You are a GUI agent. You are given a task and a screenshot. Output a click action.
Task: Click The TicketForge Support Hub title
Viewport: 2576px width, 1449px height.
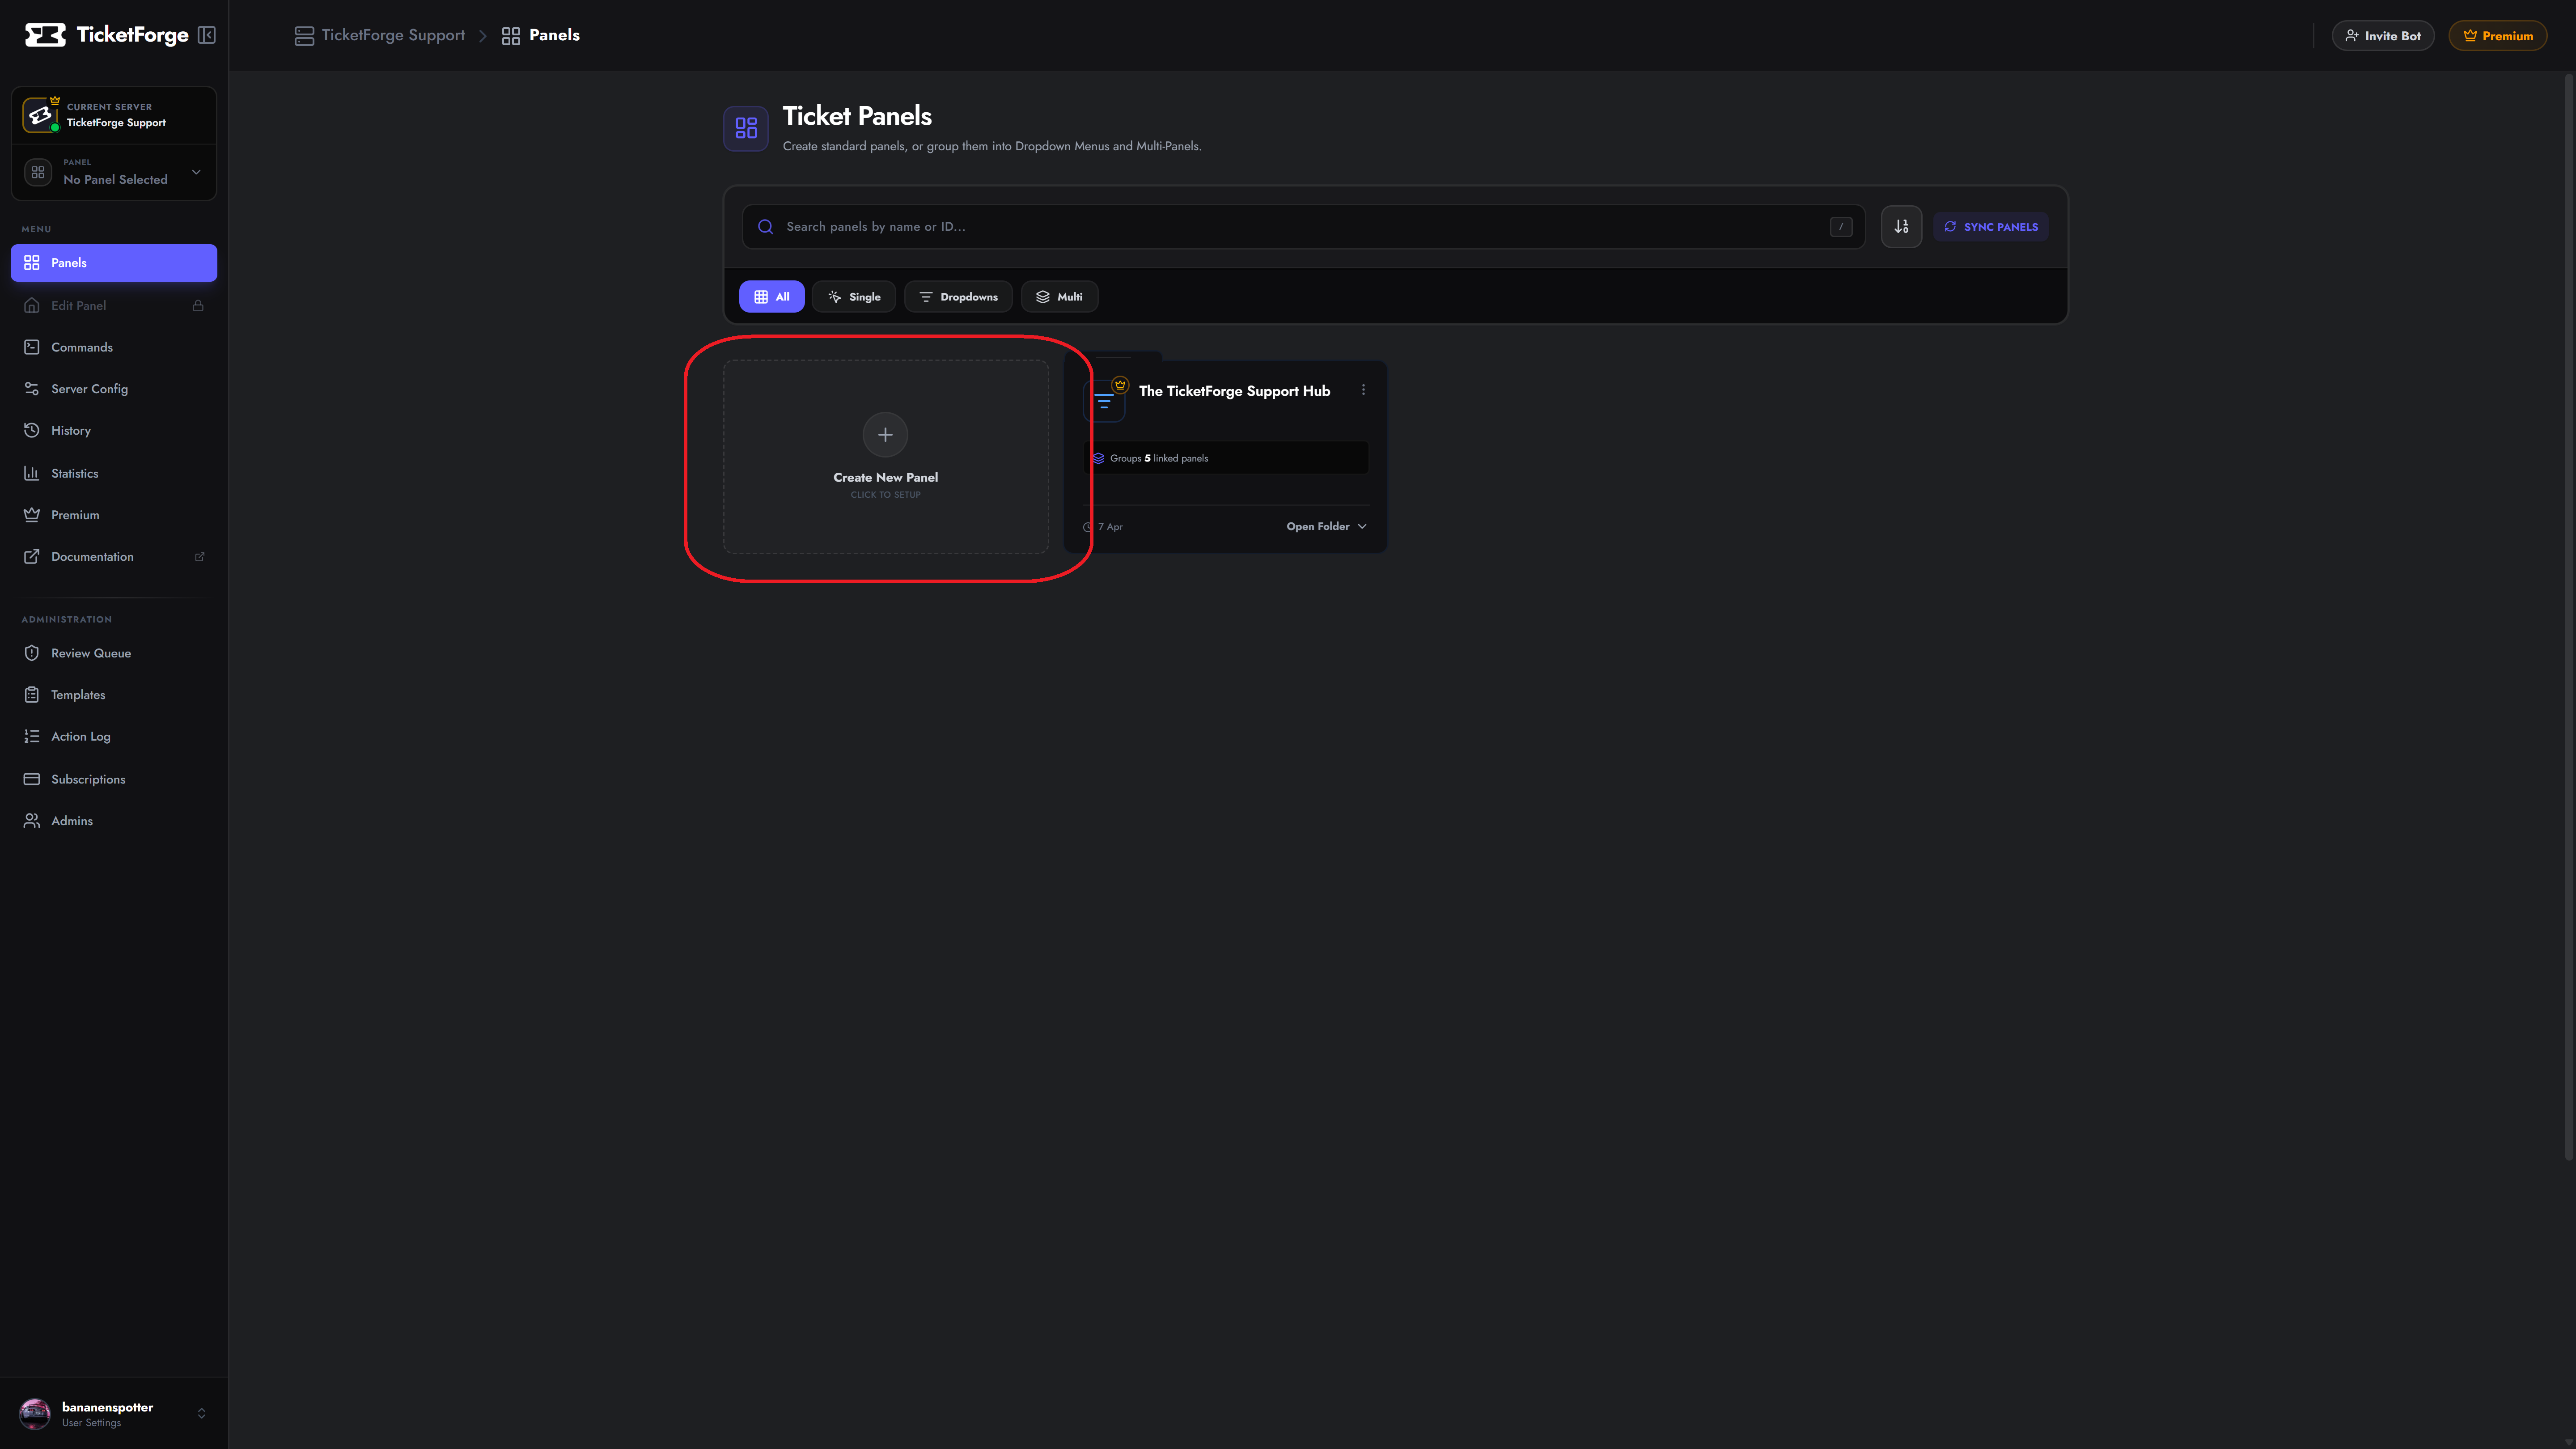[1234, 391]
